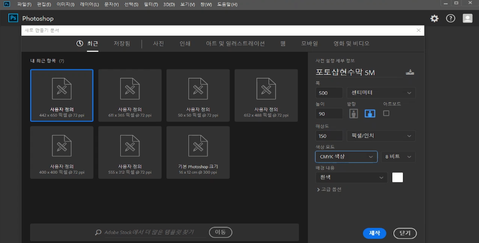Save the document preset via download icon

pos(410,72)
